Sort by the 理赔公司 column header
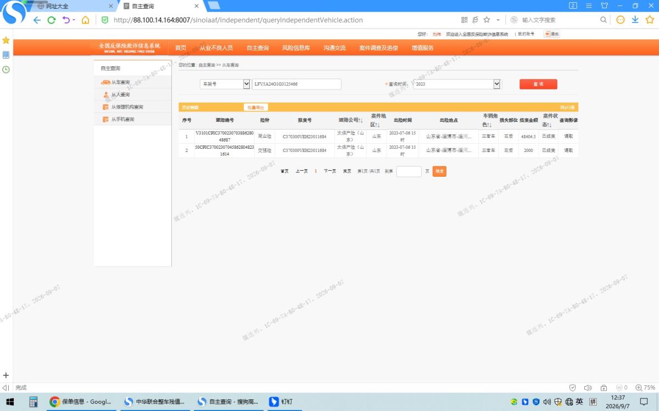The image size is (659, 411). point(350,120)
